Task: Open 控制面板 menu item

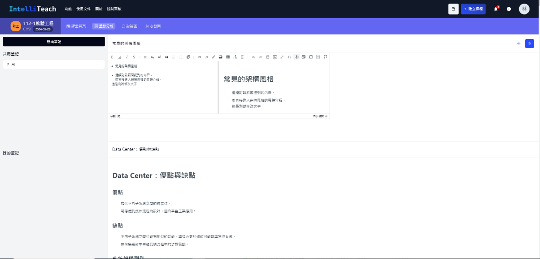Action: (x=114, y=9)
